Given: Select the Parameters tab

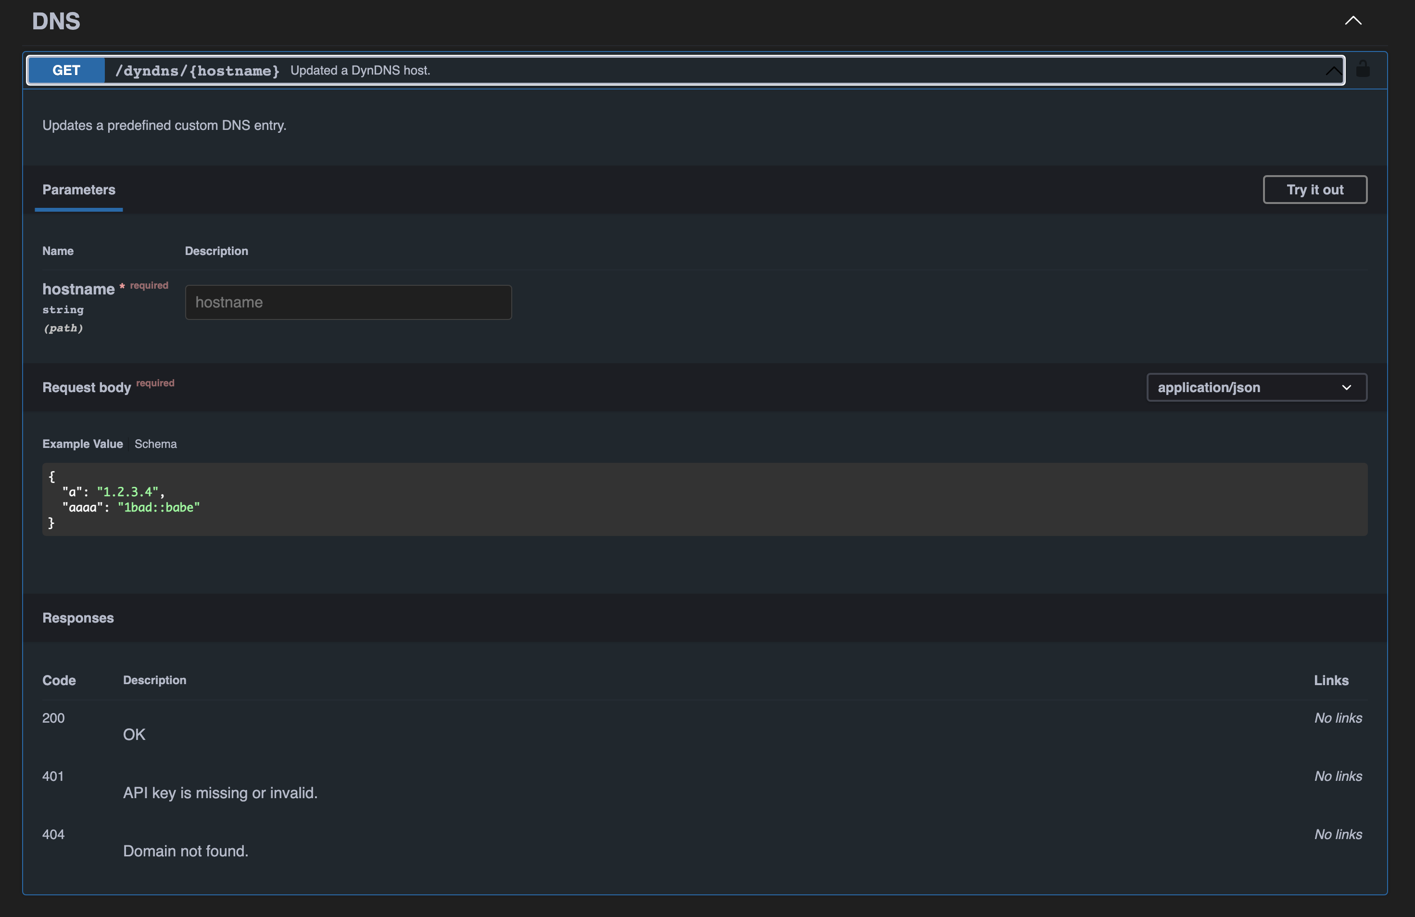Looking at the screenshot, I should [x=78, y=190].
